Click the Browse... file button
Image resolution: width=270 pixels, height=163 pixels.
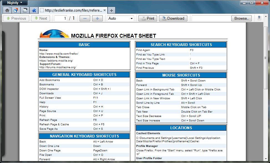pyautogui.click(x=241, y=18)
